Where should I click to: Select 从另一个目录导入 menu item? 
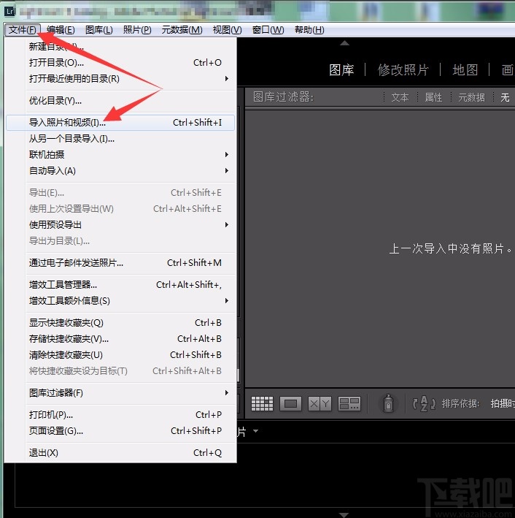click(x=121, y=139)
